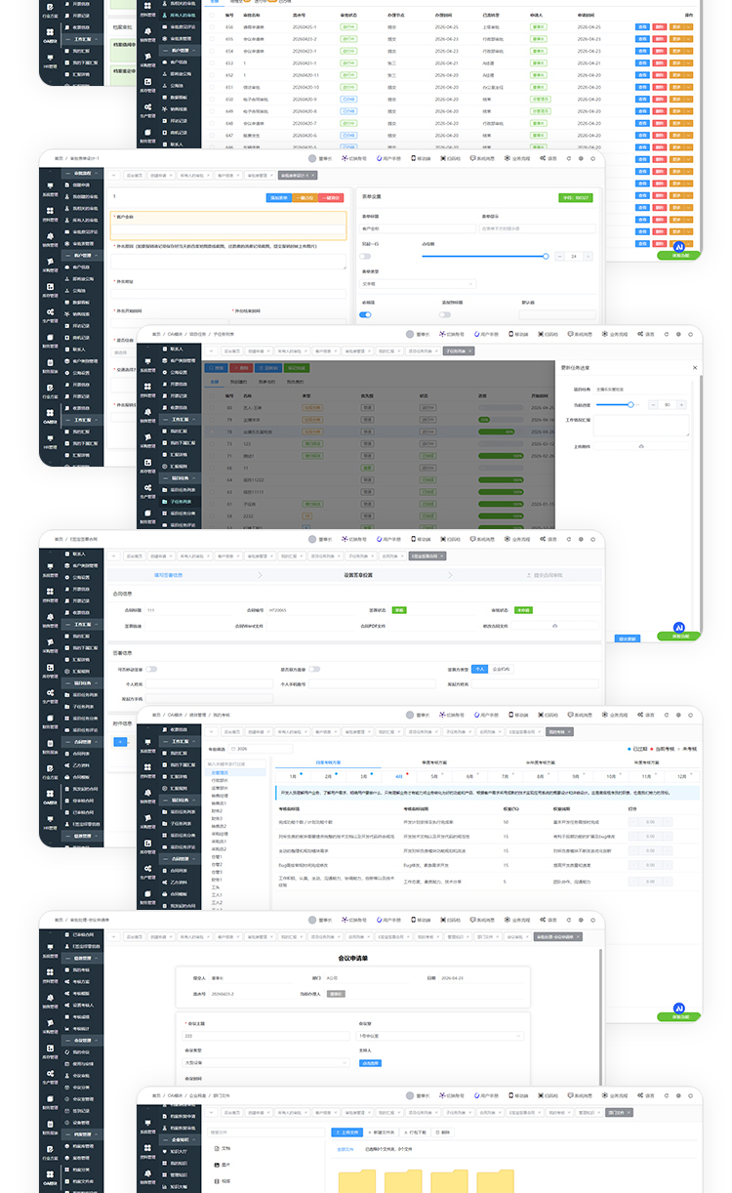The width and height of the screenshot is (732, 1193).
Task: Select 系统管理 module icon in sub-task window sidebar
Action: click(x=147, y=359)
